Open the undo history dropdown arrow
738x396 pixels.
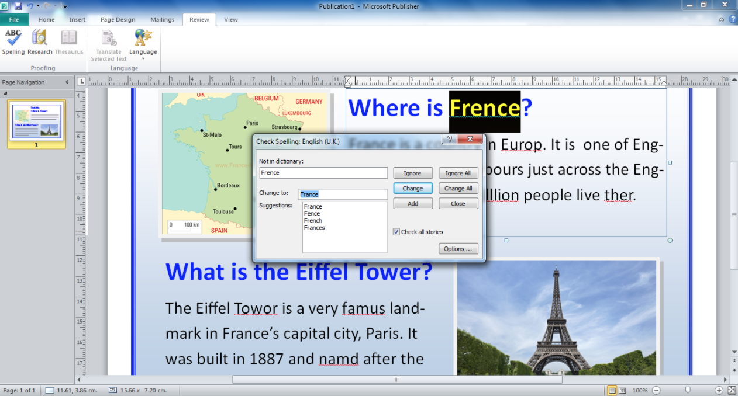tap(38, 6)
